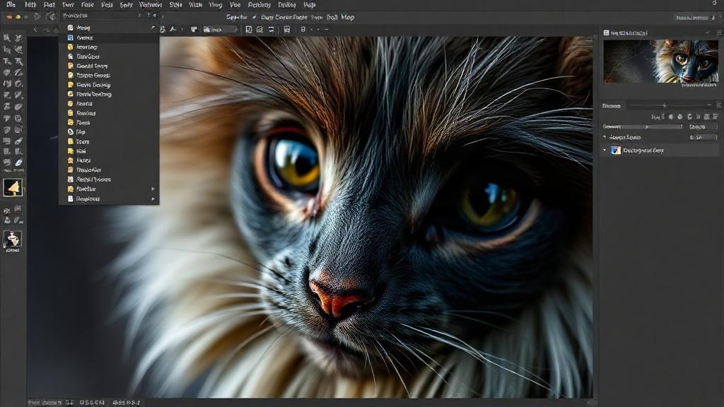Image resolution: width=724 pixels, height=407 pixels.
Task: Click the navigator panel title icon
Action: click(606, 33)
